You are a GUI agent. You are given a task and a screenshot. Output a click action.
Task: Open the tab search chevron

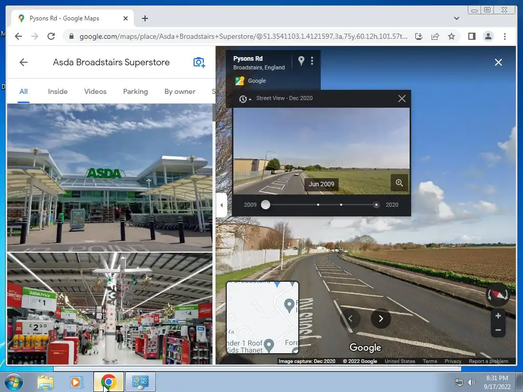coord(456,18)
